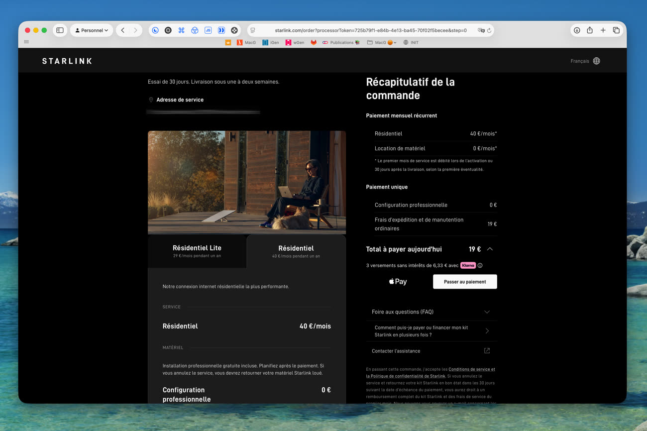Go back to the previous page
Viewport: 647px width, 431px height.
(x=123, y=30)
